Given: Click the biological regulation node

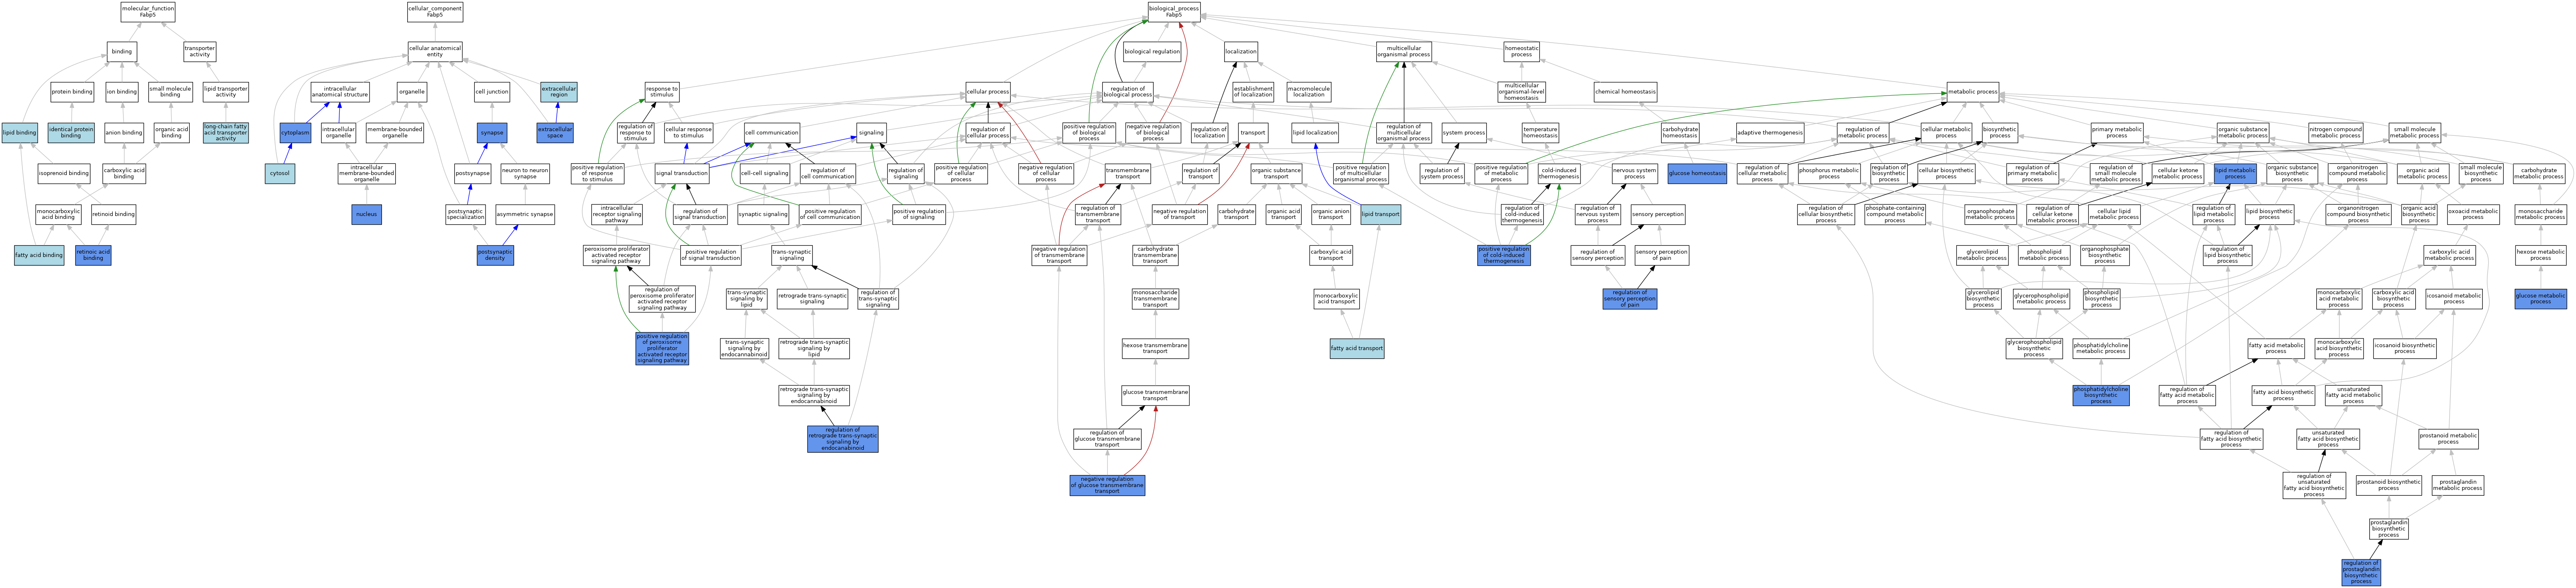Looking at the screenshot, I should click(x=1152, y=51).
